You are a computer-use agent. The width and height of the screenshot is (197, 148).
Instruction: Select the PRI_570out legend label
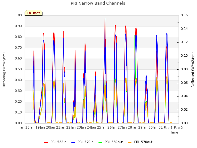pos(143,142)
